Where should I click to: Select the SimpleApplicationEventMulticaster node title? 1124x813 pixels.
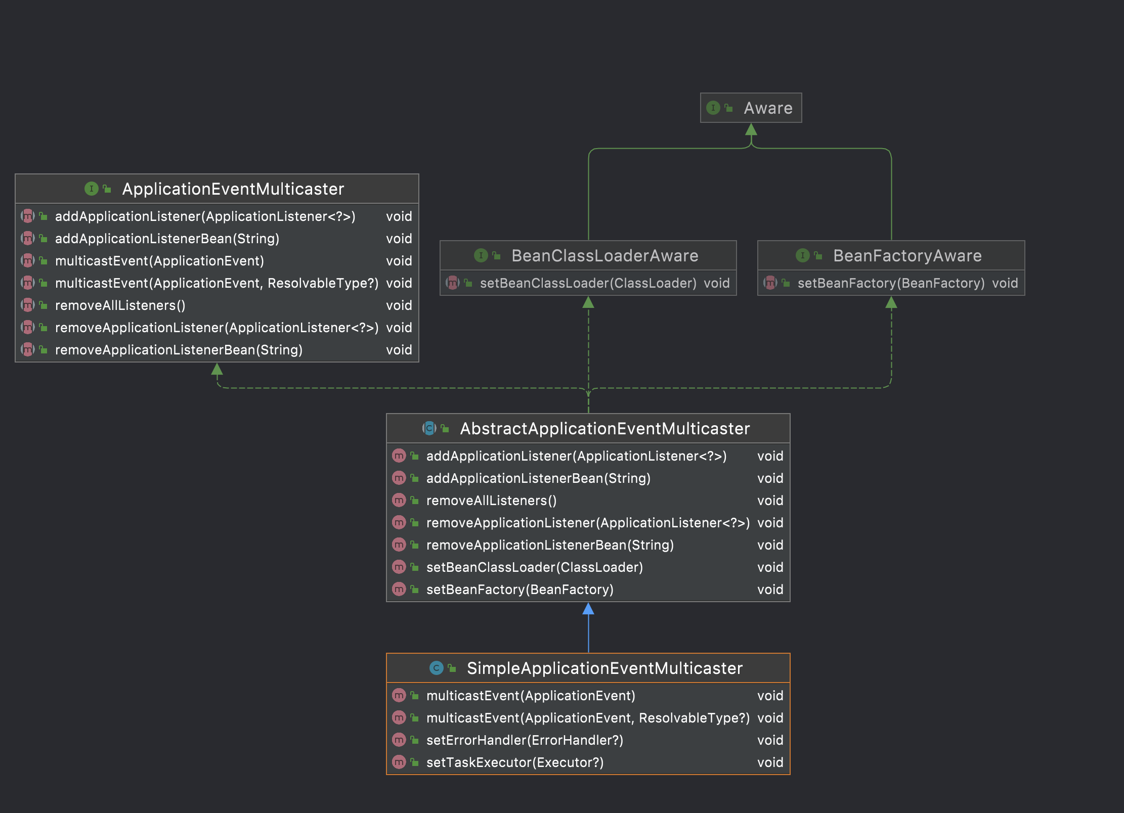tap(604, 668)
